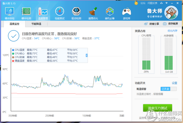The height and width of the screenshot is (123, 183).
Task: Click the weibo share icon
Action: [146, 24]
